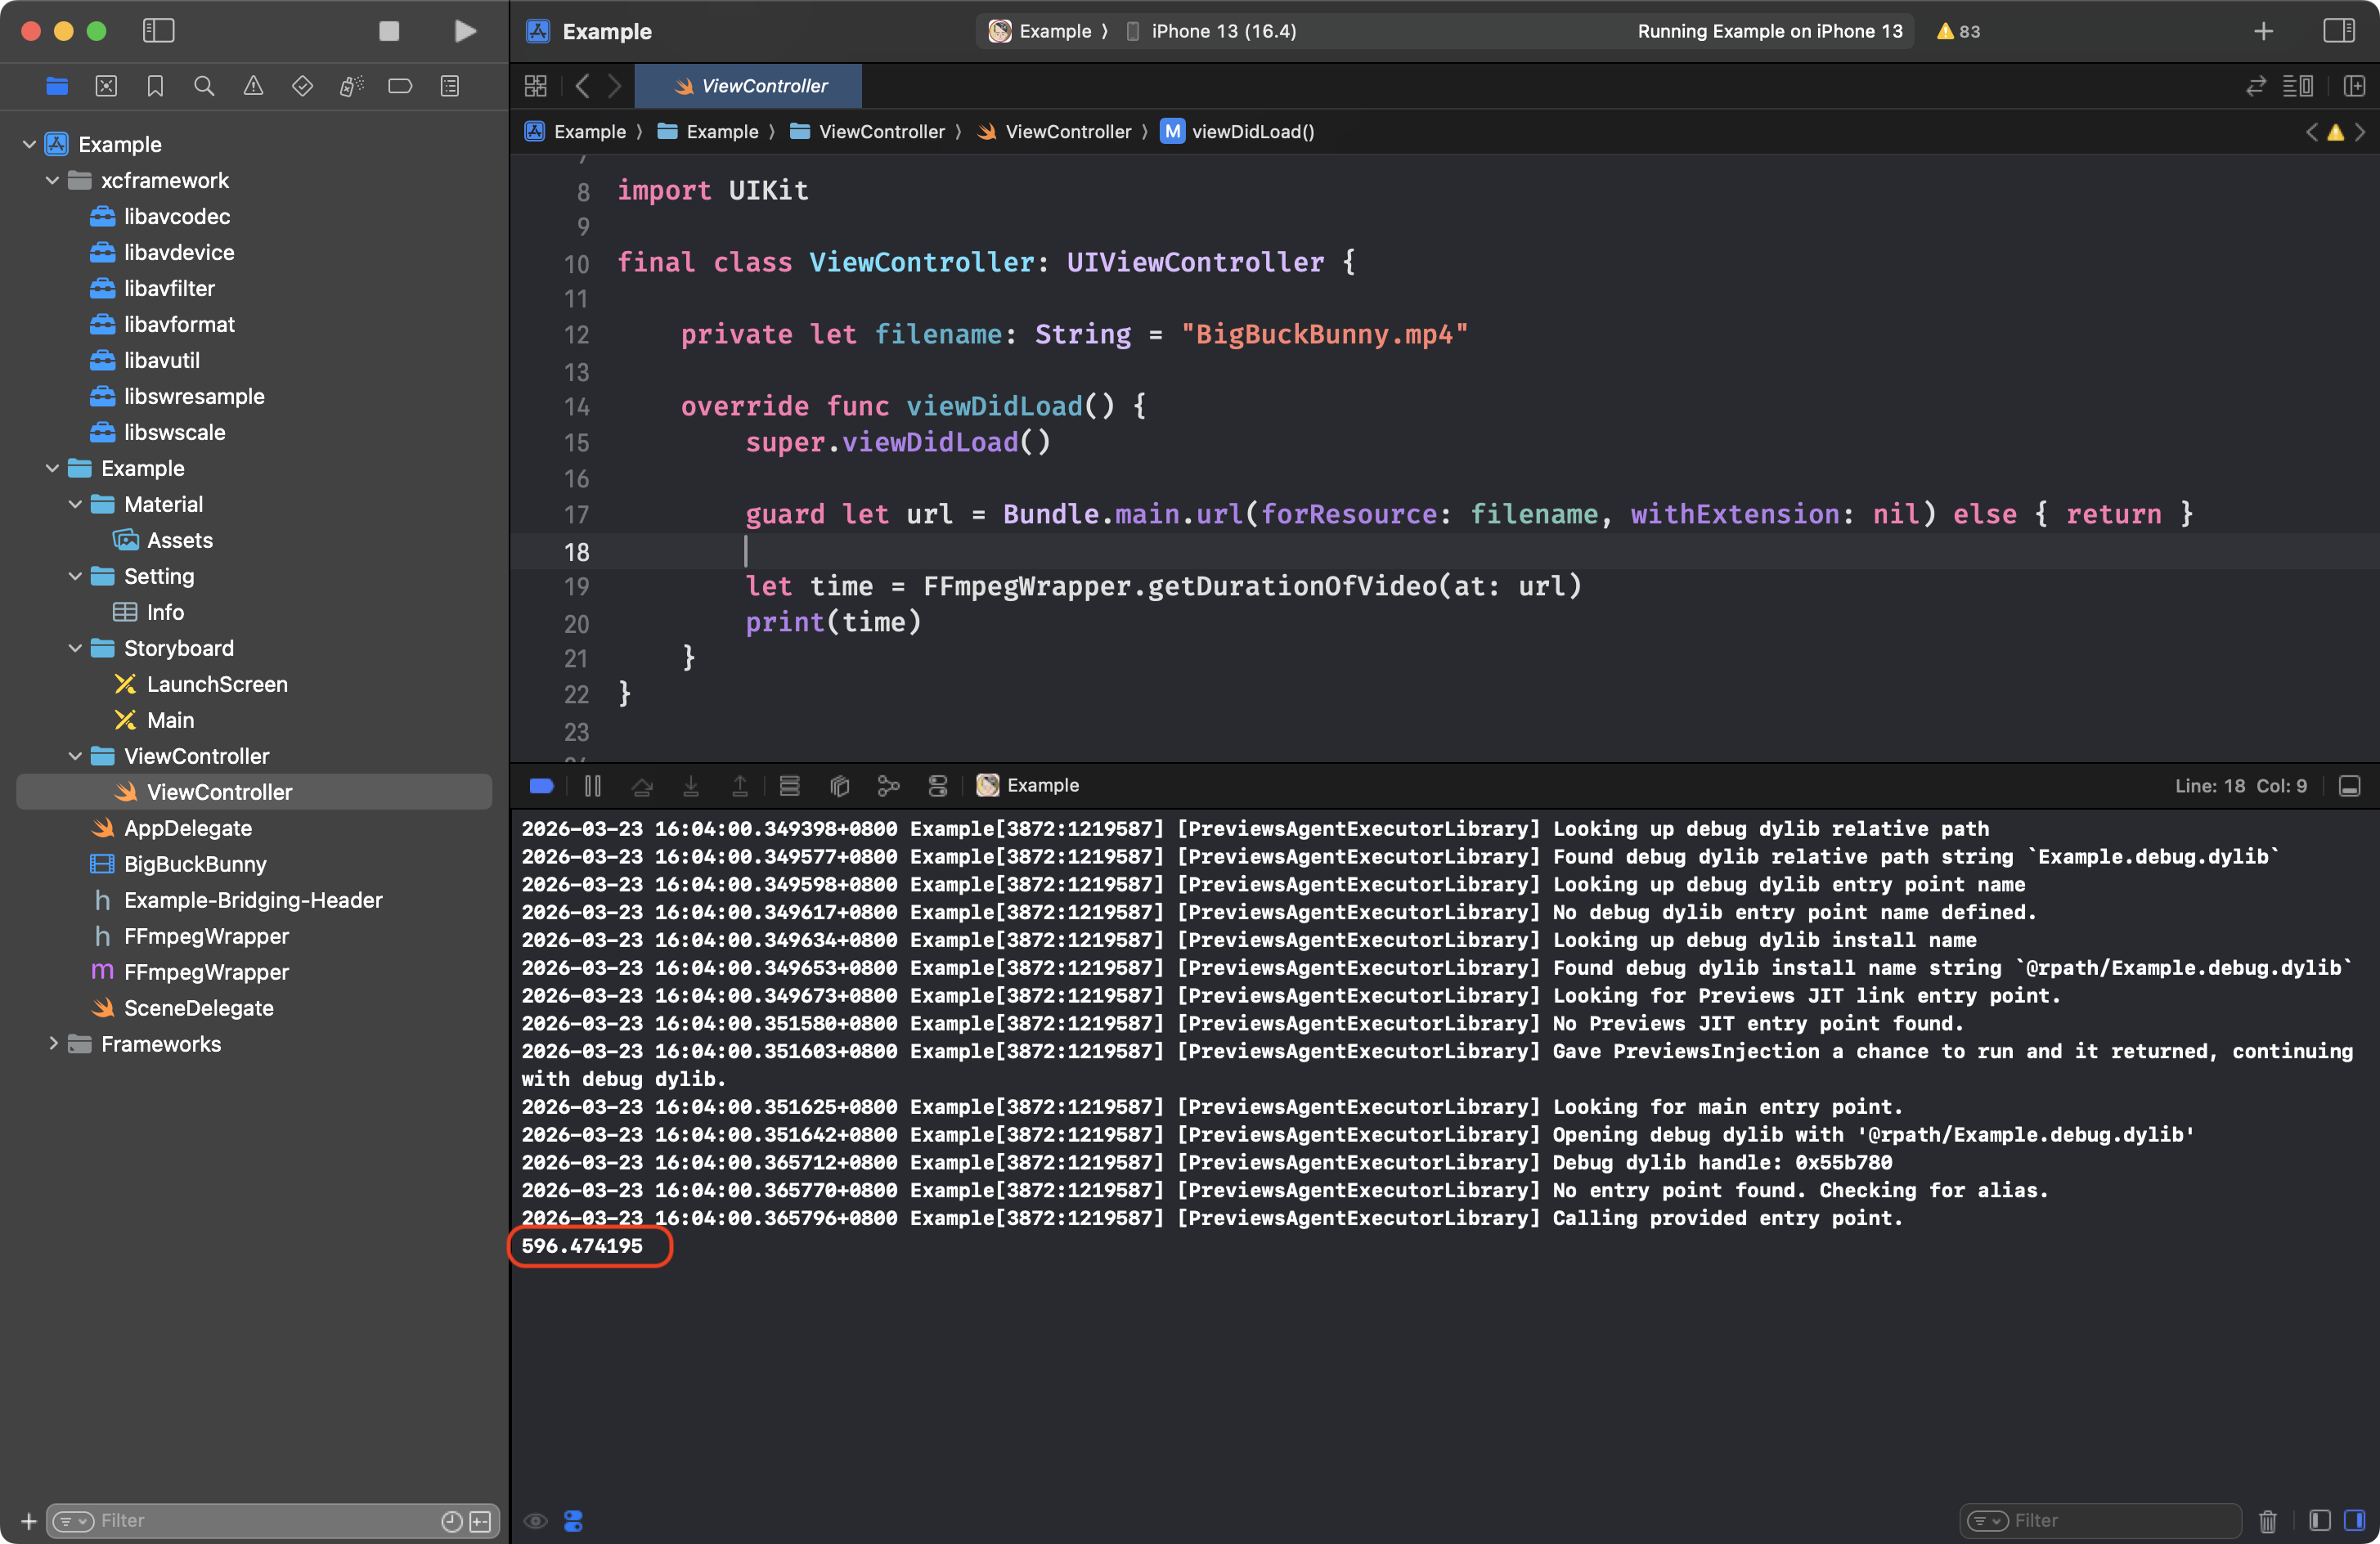Open the Breakpoint navigator icon

pos(400,86)
